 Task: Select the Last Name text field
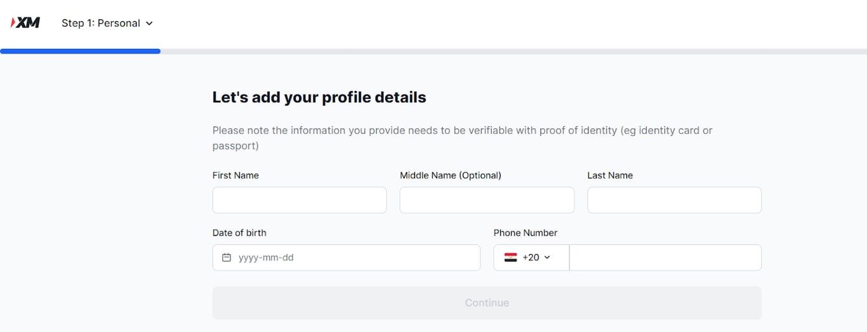(674, 200)
